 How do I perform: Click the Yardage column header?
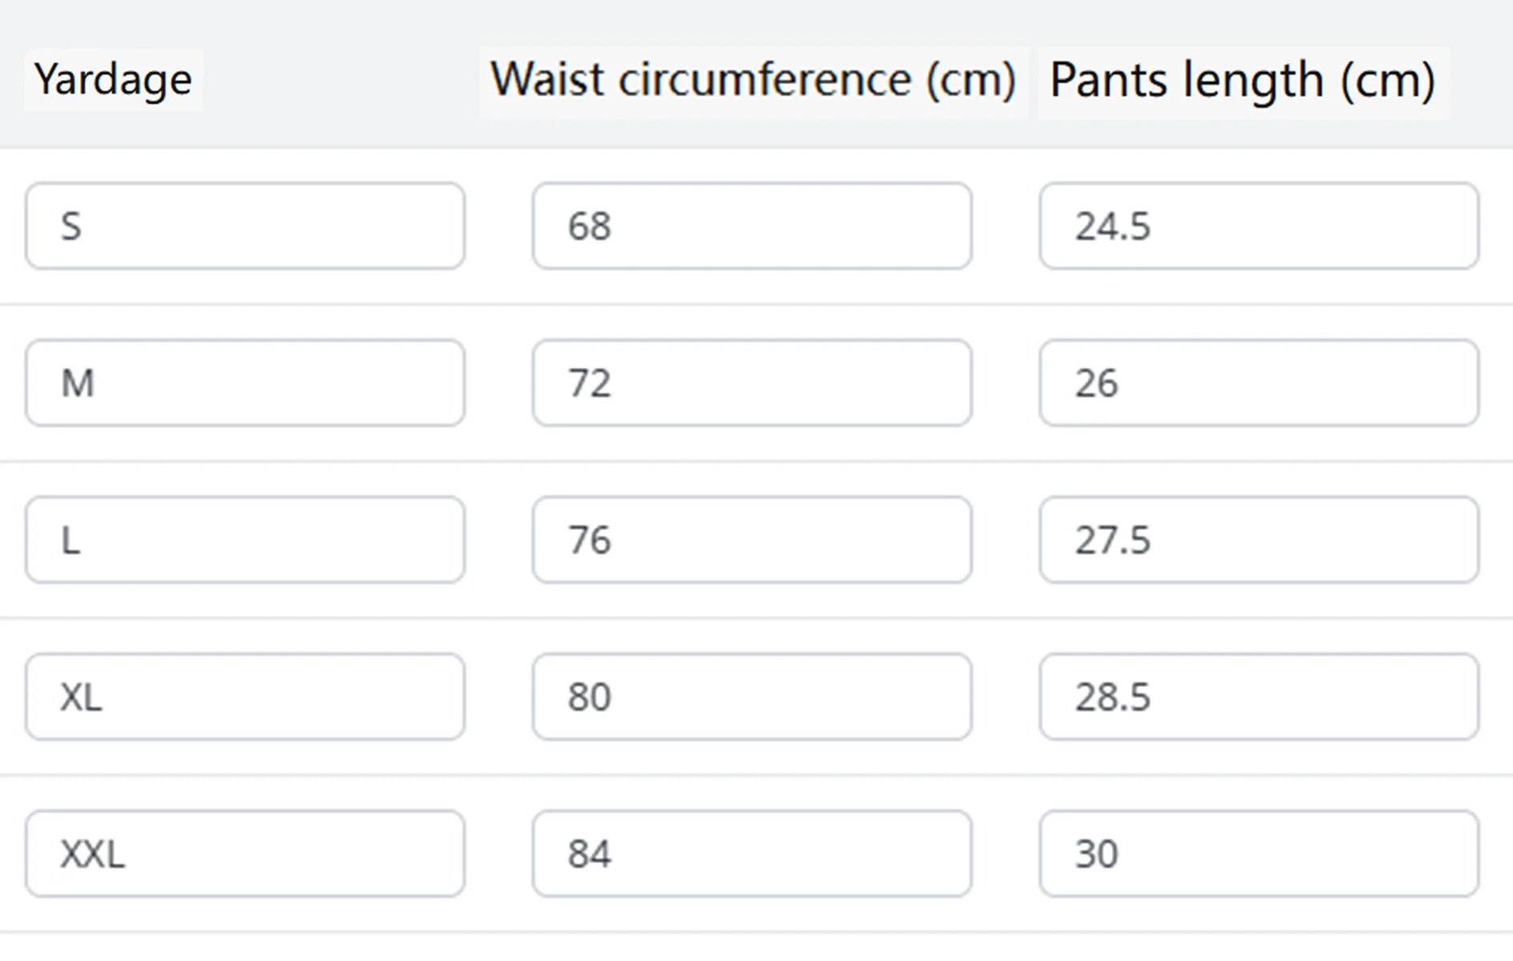click(113, 80)
